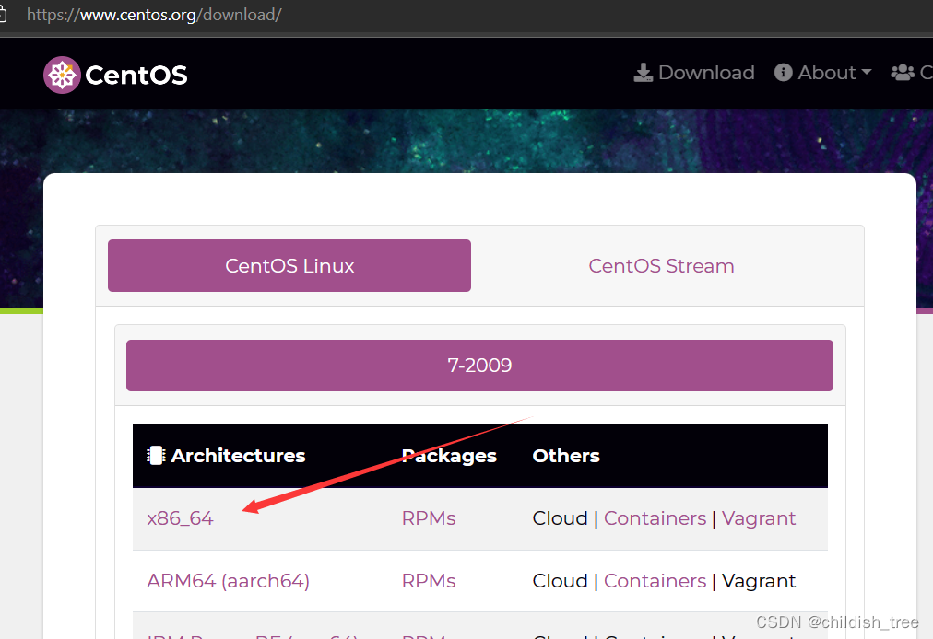Viewport: 933px width, 639px height.
Task: Click the About info circle icon
Action: coord(783,73)
